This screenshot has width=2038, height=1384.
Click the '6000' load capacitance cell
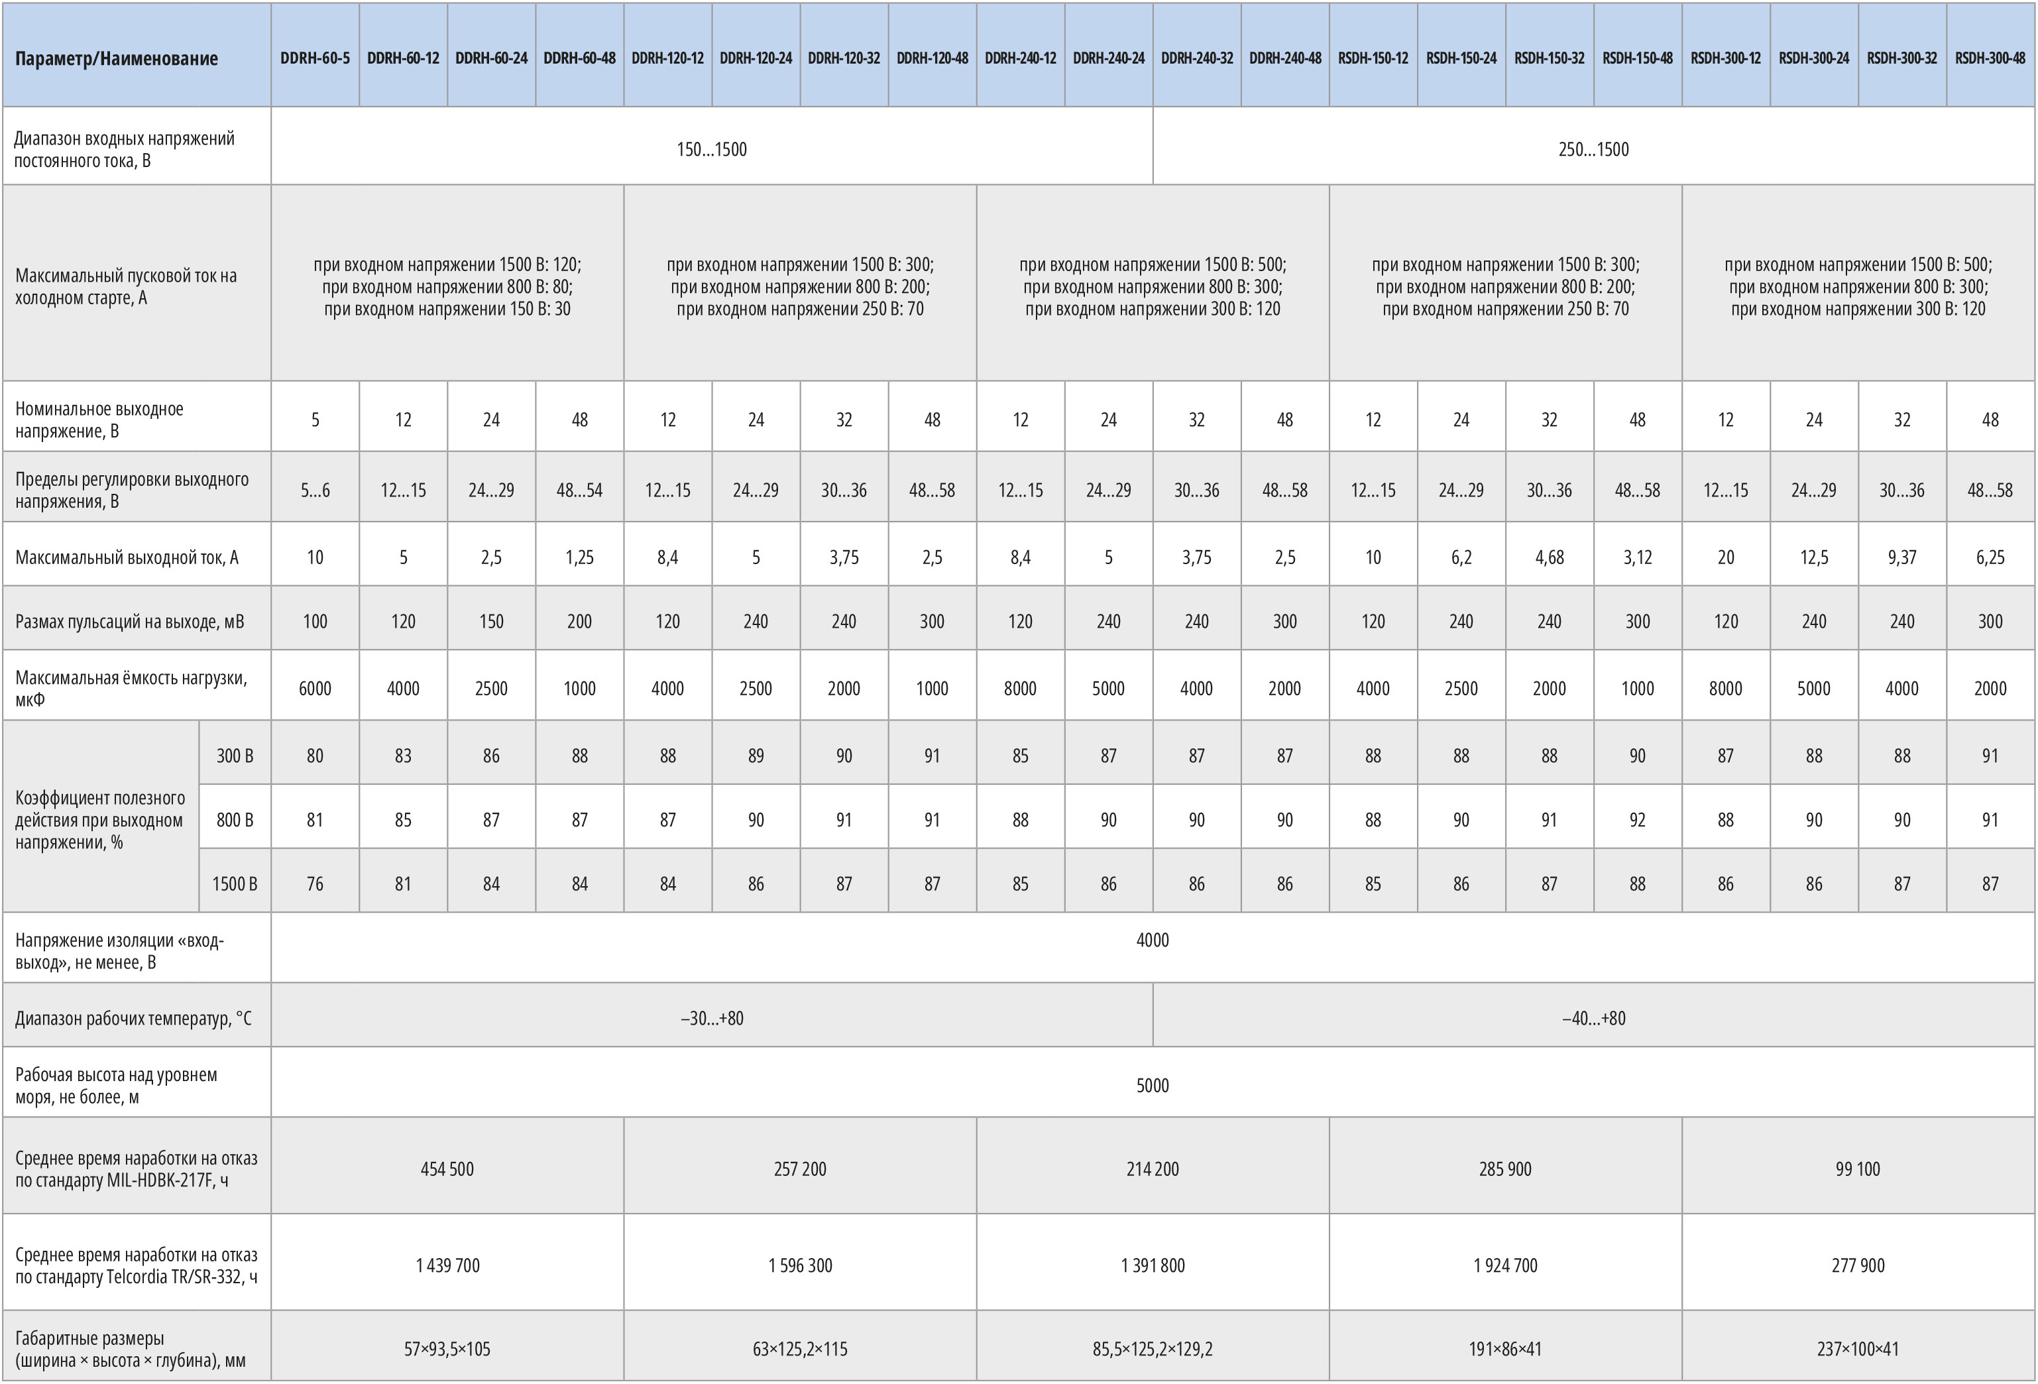[x=315, y=685]
